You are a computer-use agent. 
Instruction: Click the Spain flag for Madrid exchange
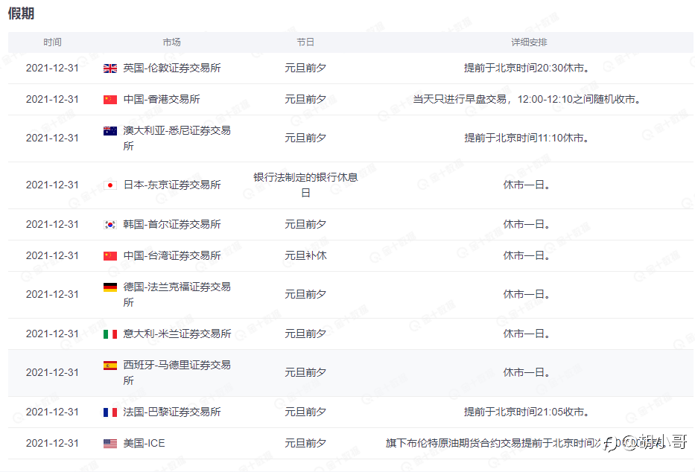coord(110,366)
